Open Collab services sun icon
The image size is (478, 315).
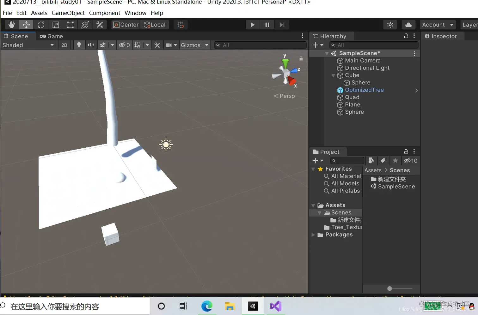click(x=390, y=25)
